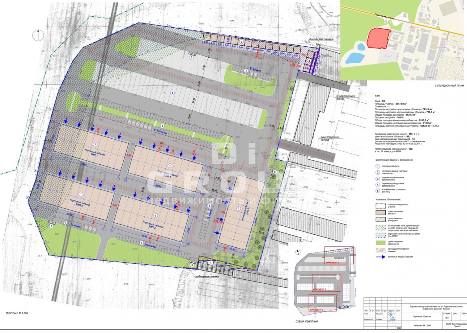This screenshot has width=467, height=333.
Task: Click the blue signature in the Яшнина row
Action: coord(392,314)
